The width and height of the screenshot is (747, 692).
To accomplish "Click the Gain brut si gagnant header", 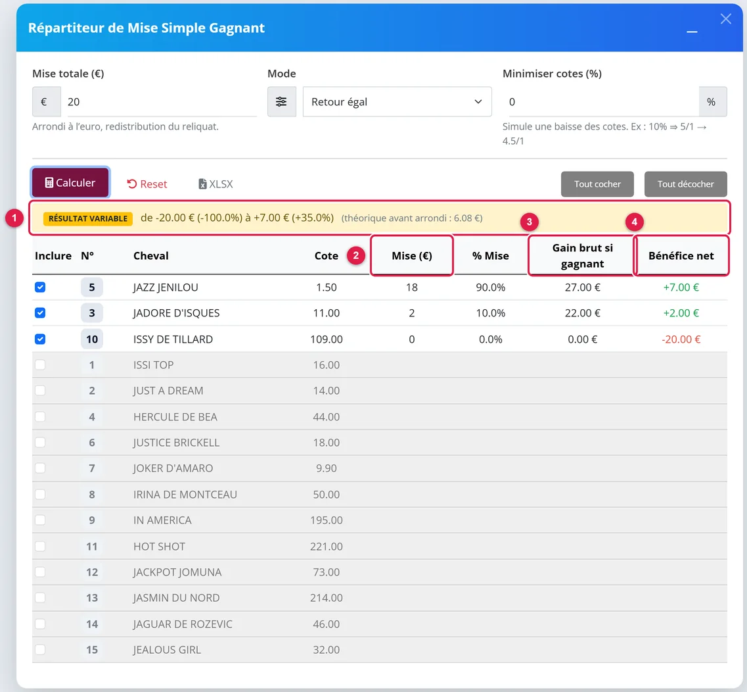I will point(583,256).
